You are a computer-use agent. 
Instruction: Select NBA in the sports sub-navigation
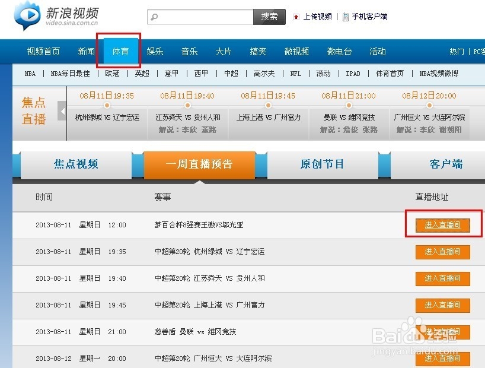29,74
